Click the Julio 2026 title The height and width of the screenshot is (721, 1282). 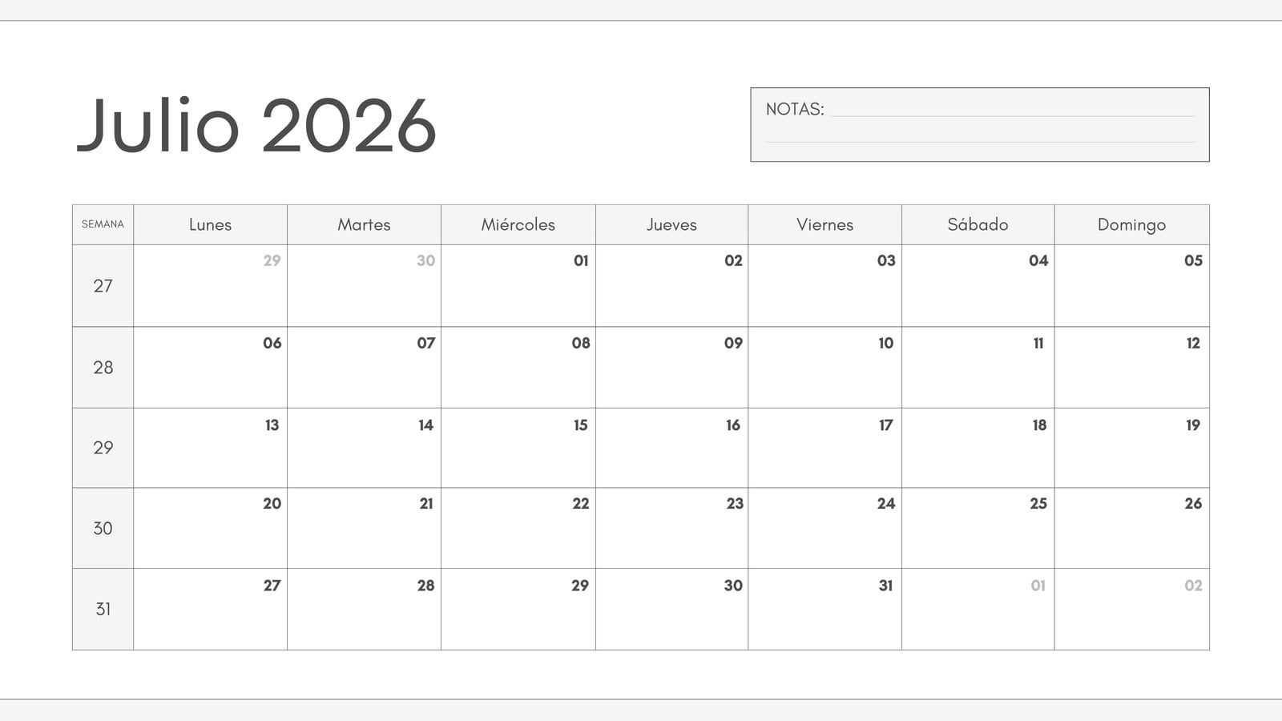coord(256,126)
